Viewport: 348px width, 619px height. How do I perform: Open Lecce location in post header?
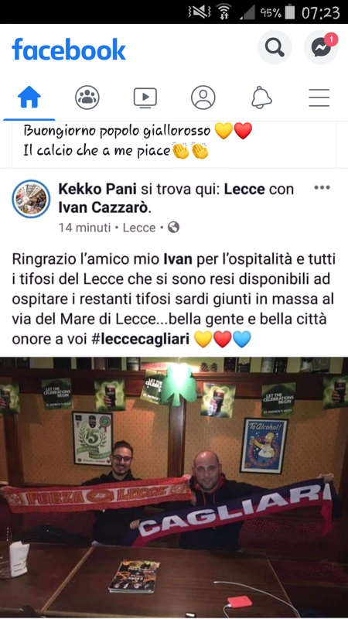(244, 189)
